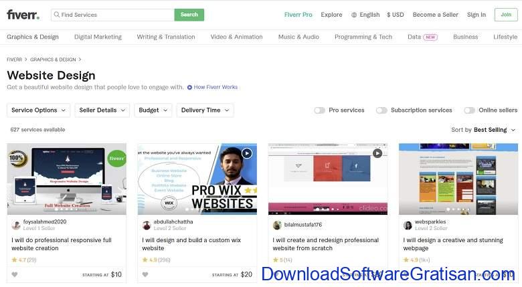Viewport: 522px width, 287px height.
Task: Open bilalmustafa176 gig thumbnail
Action: tap(327, 179)
